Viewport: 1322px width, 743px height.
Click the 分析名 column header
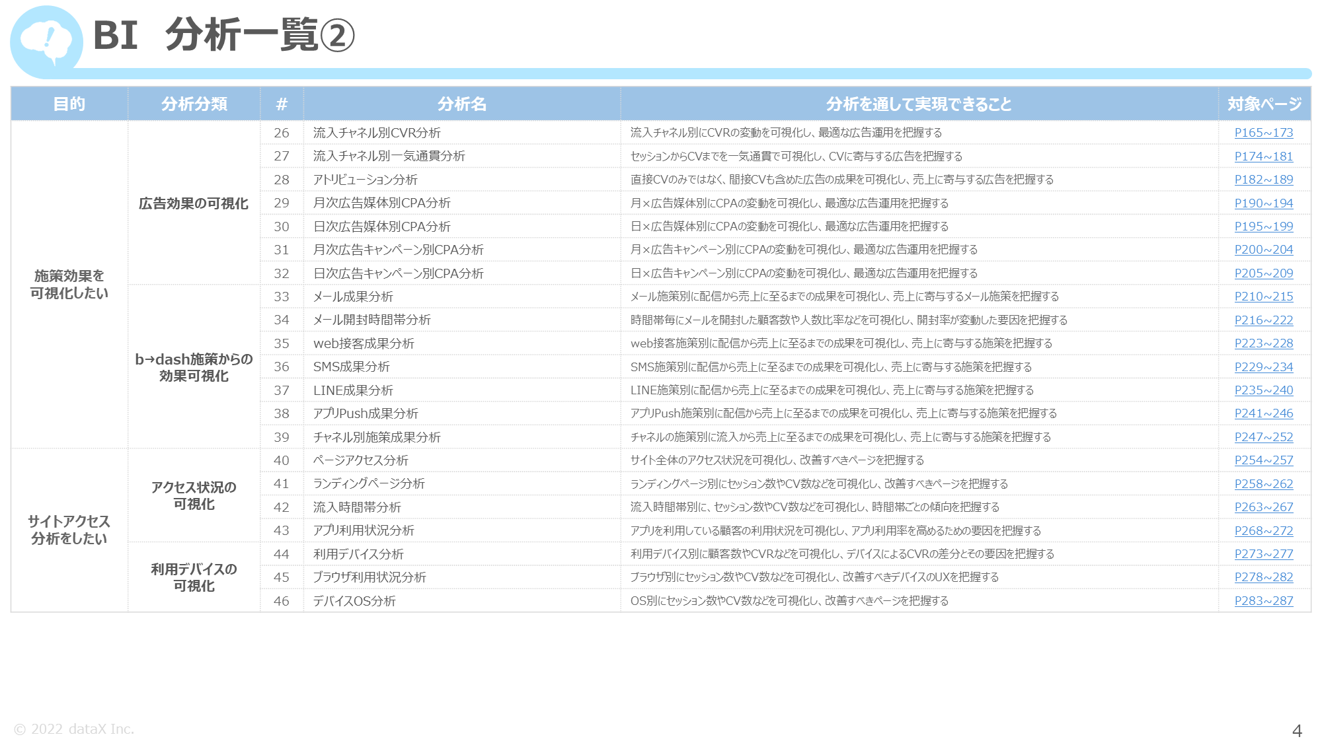tap(462, 104)
